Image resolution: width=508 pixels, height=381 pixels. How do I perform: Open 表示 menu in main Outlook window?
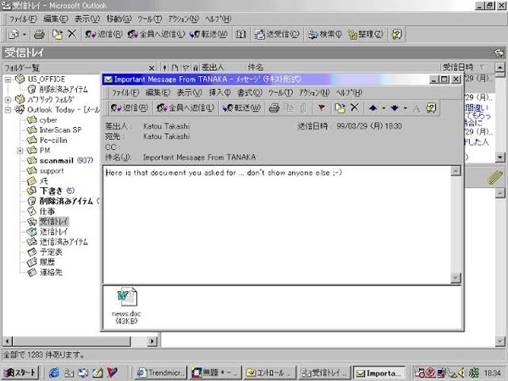87,19
